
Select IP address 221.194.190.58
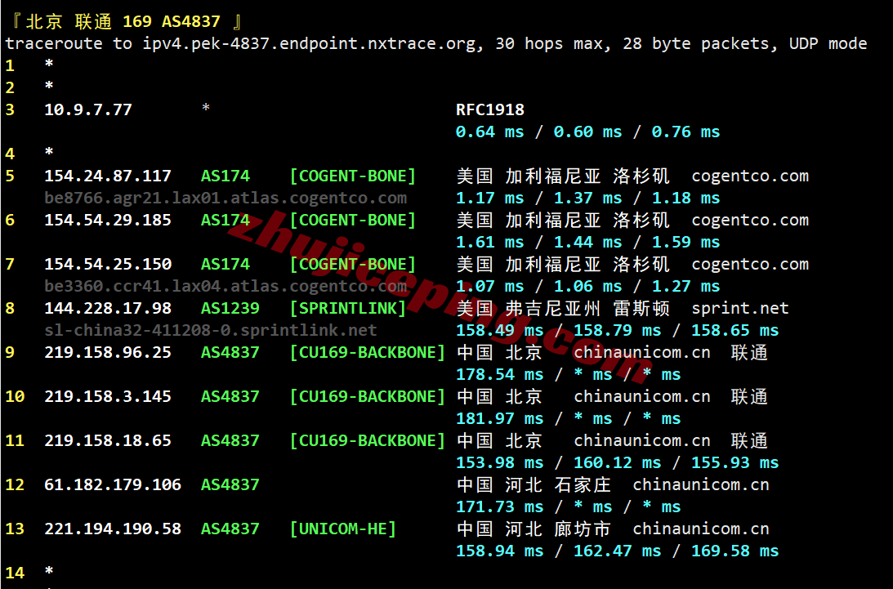pyautogui.click(x=113, y=529)
